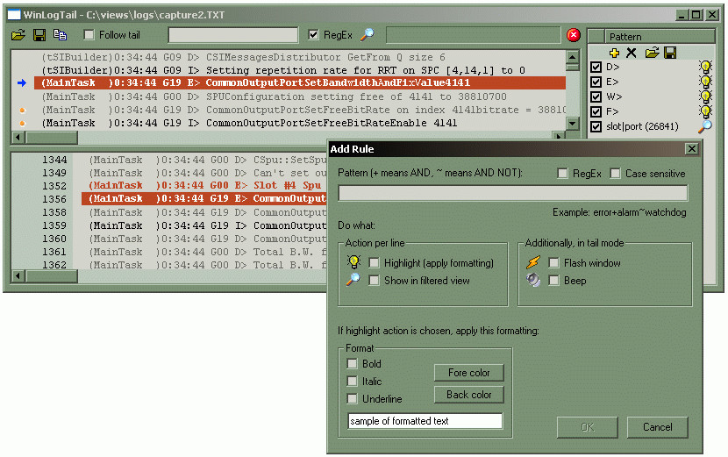Enable Case sensitive checkbox
This screenshot has width=728, height=457.
[x=615, y=173]
